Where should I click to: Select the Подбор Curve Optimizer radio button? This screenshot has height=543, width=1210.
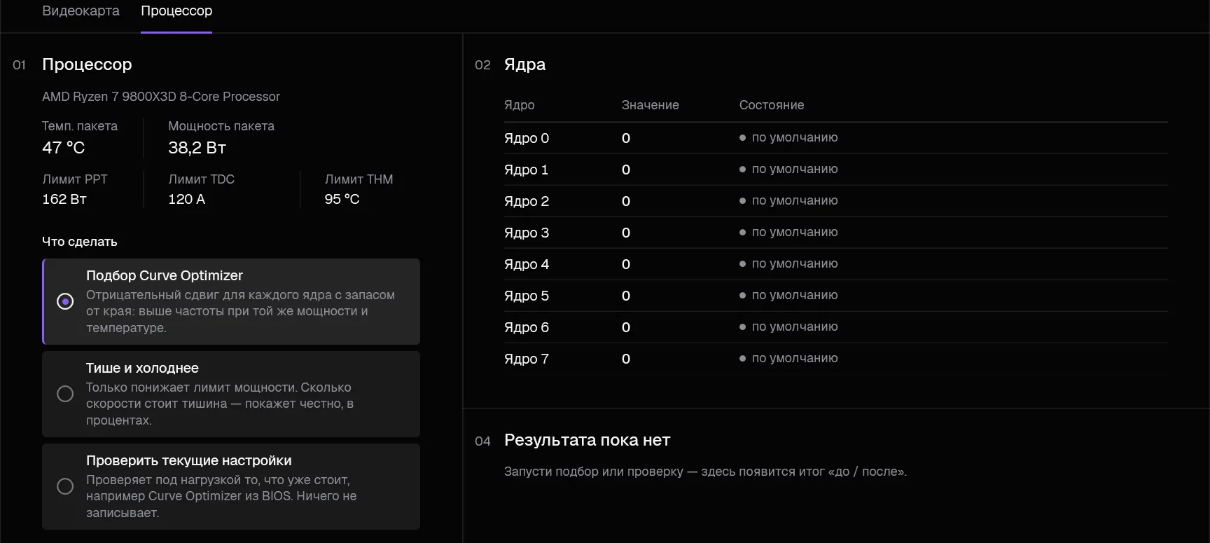point(65,301)
